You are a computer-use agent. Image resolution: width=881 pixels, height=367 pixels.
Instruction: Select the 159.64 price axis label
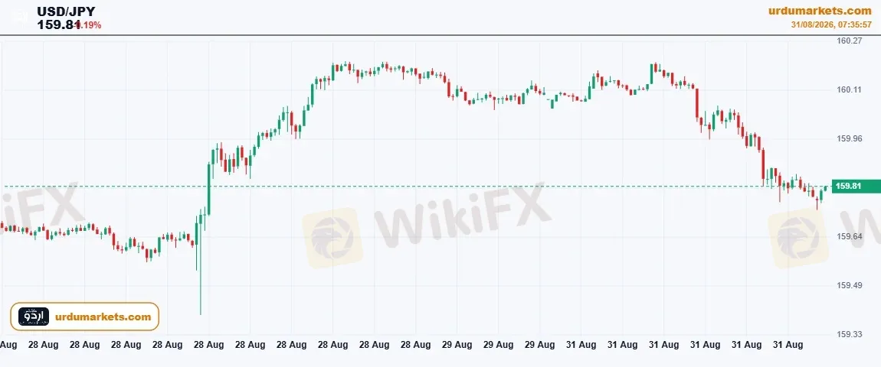click(848, 236)
